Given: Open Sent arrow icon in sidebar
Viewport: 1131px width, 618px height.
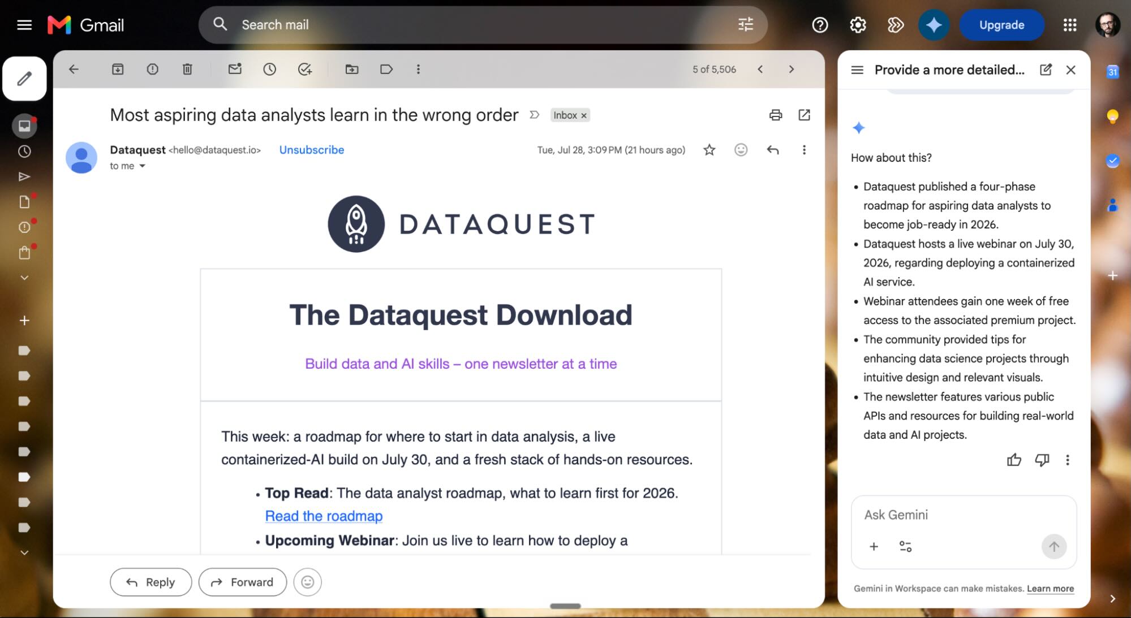Looking at the screenshot, I should 24,176.
